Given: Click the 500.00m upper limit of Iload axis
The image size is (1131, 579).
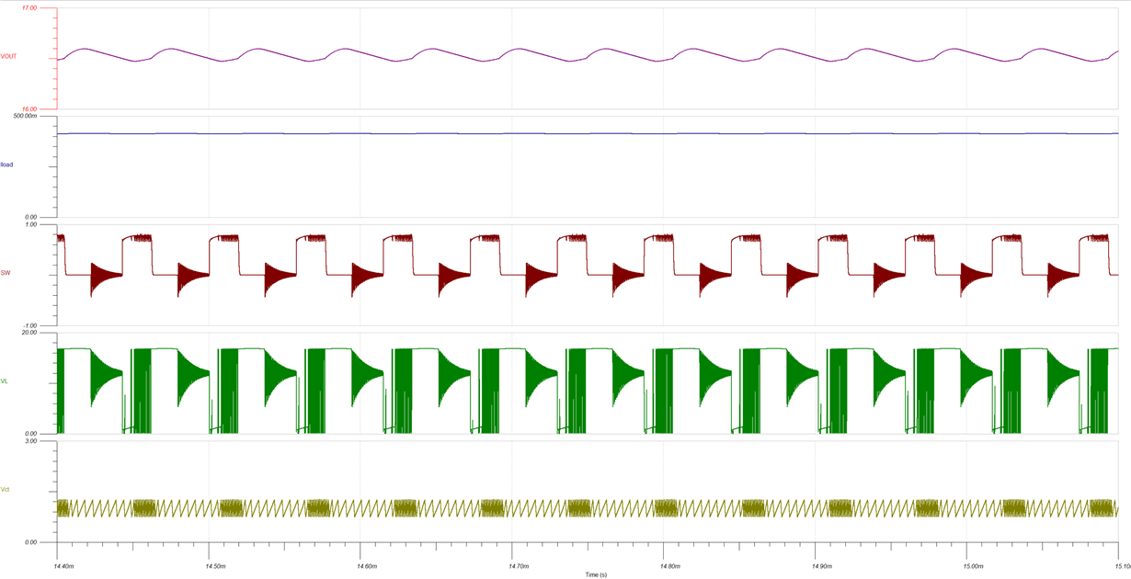Looking at the screenshot, I should click(x=26, y=116).
